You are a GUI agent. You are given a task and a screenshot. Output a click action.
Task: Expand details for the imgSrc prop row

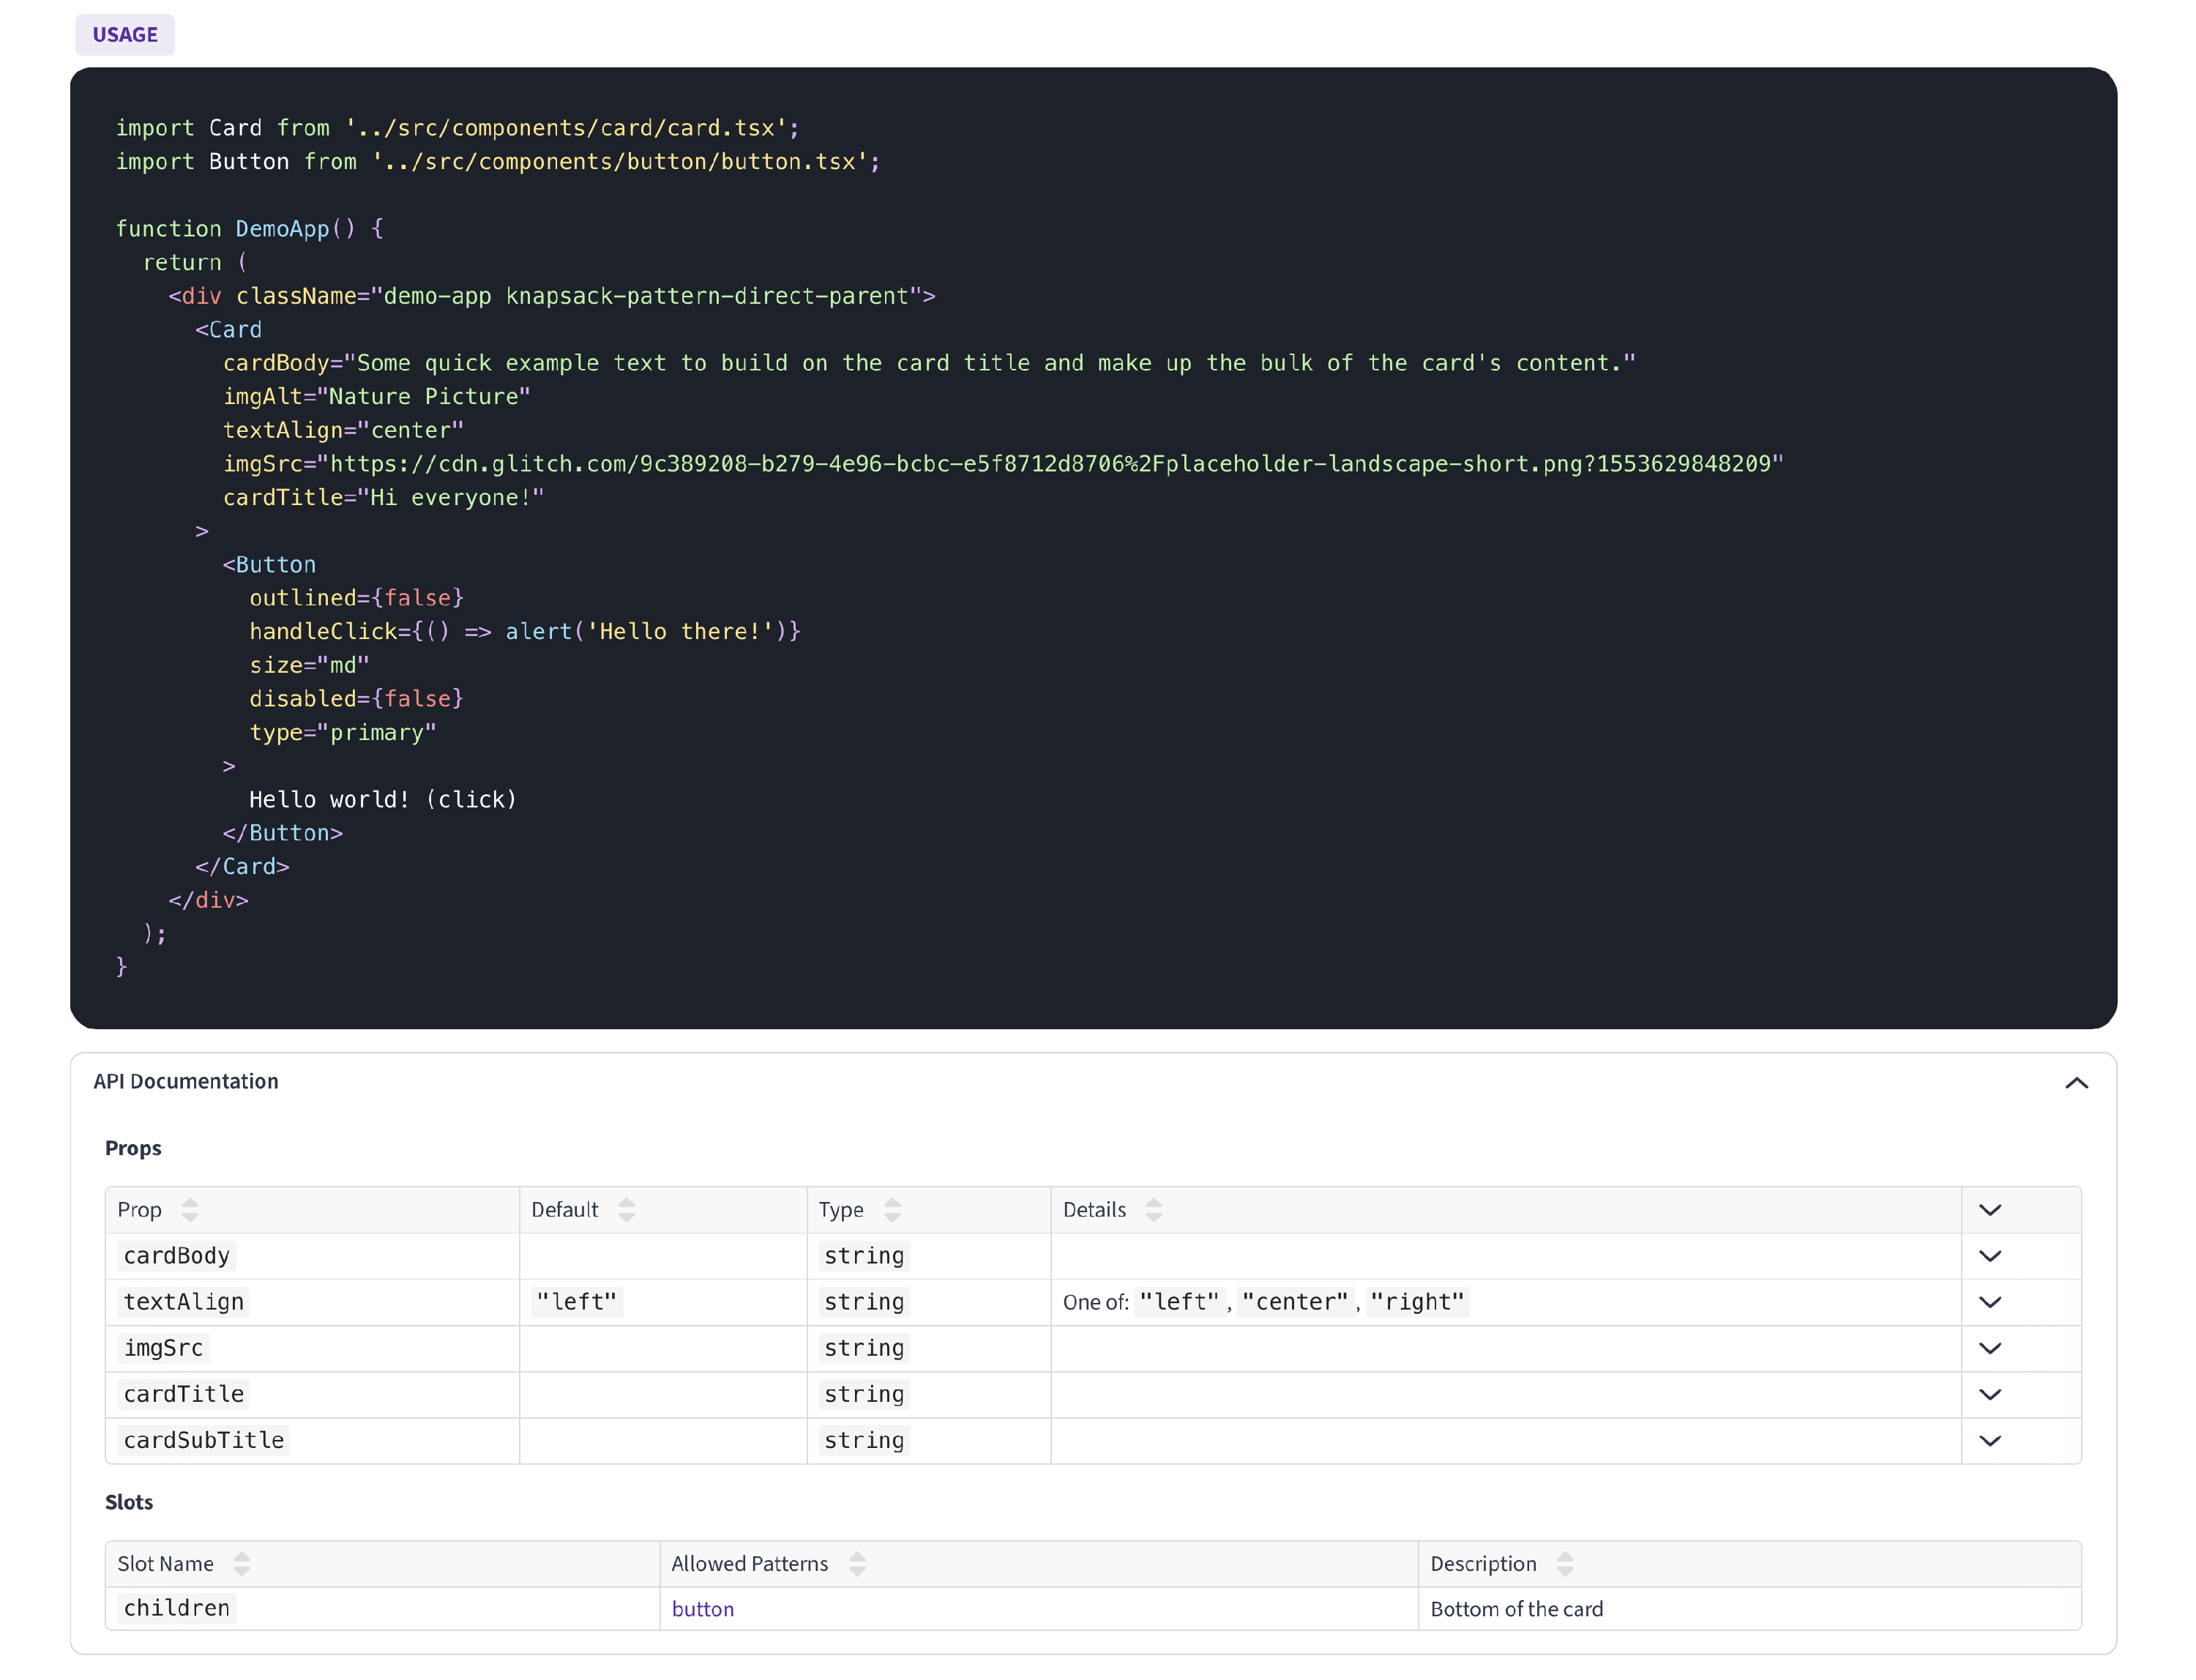click(x=1991, y=1348)
